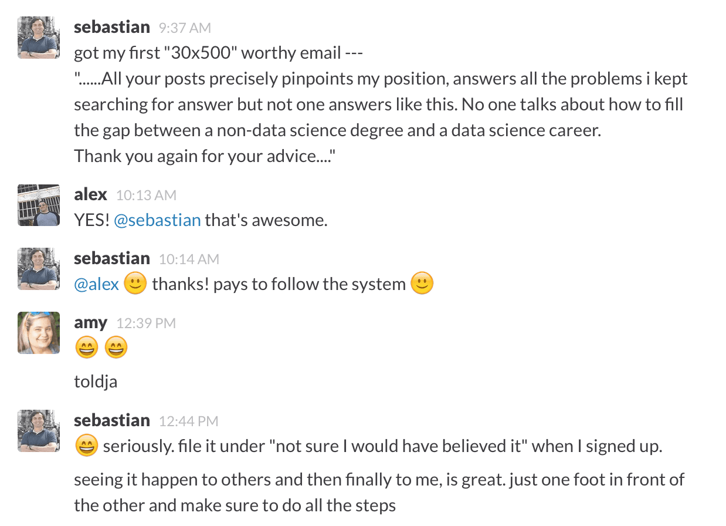Click the amy username label

point(91,323)
